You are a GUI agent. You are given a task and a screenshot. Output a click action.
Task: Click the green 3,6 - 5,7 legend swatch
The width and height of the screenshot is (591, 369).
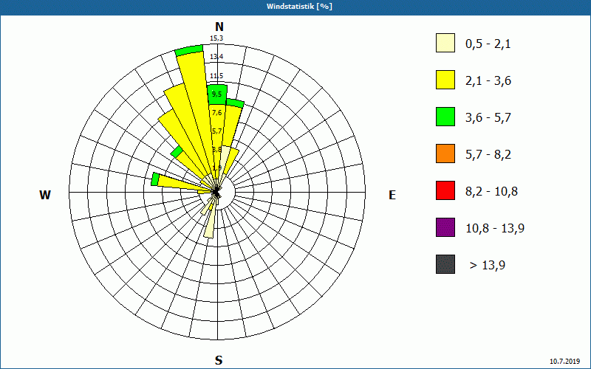(445, 117)
